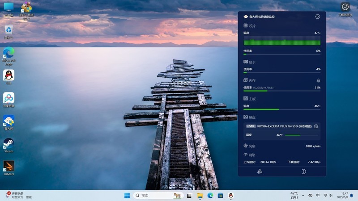The width and height of the screenshot is (358, 201).
Task: Click the learn-about-this-picture icon at top right
Action: [x=345, y=7]
